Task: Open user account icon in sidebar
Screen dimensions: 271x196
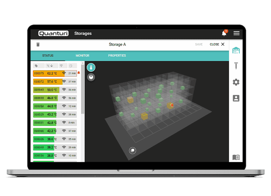Action: (x=236, y=98)
